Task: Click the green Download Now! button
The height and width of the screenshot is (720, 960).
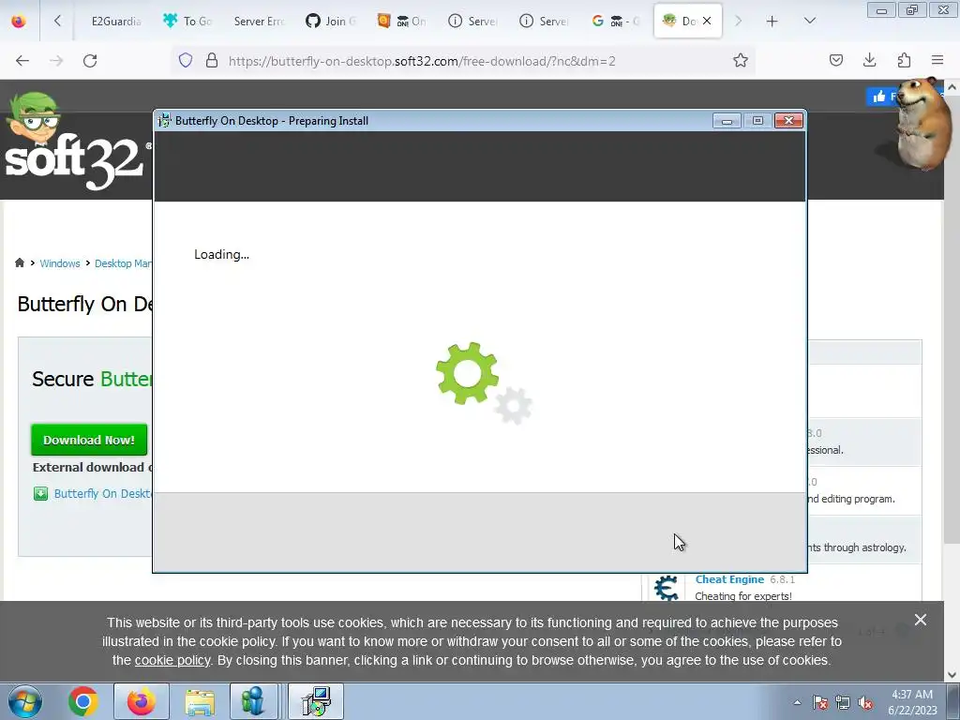Action: [x=89, y=440]
